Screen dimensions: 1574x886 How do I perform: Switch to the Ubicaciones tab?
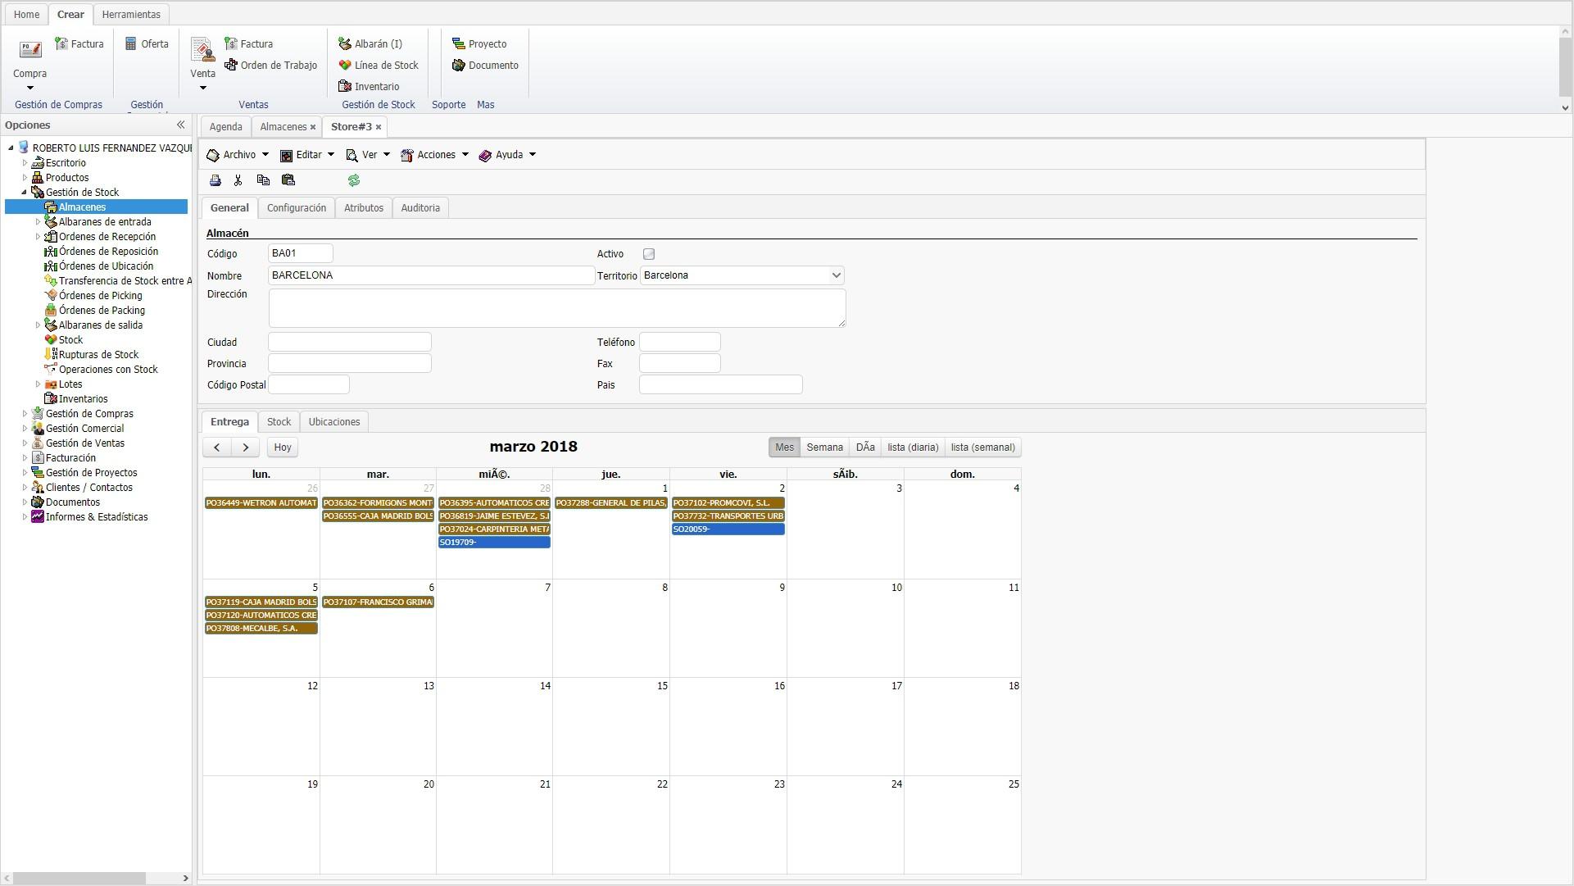pyautogui.click(x=334, y=422)
